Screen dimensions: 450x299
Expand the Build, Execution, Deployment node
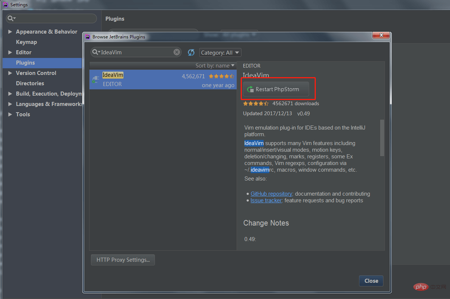(x=10, y=94)
